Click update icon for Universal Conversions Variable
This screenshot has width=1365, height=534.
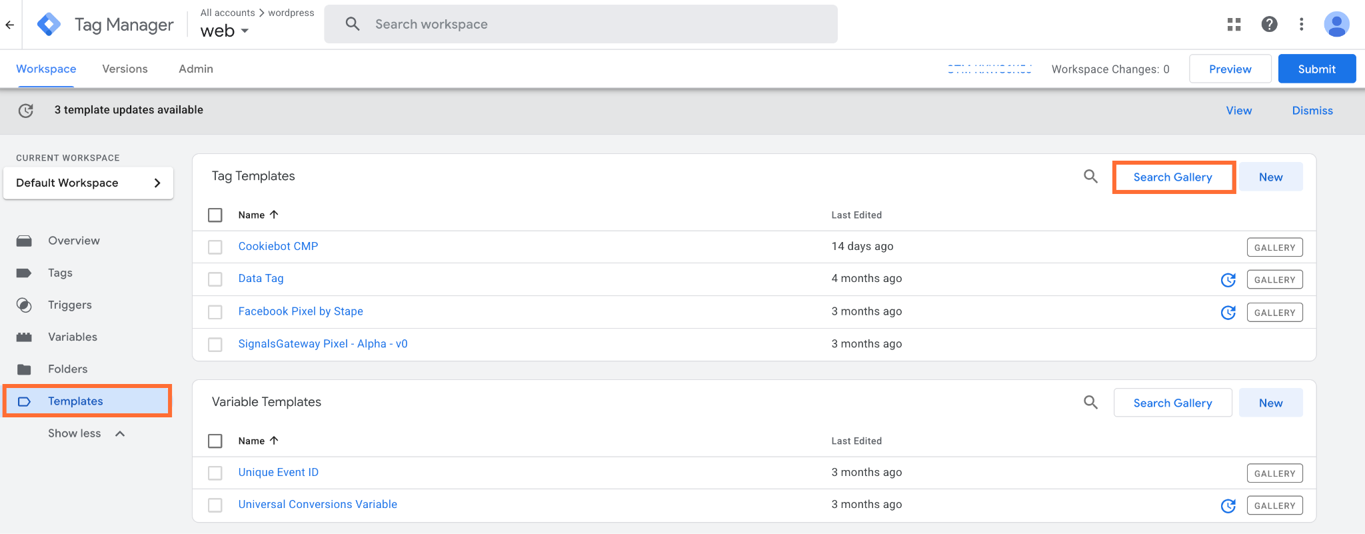(1228, 506)
